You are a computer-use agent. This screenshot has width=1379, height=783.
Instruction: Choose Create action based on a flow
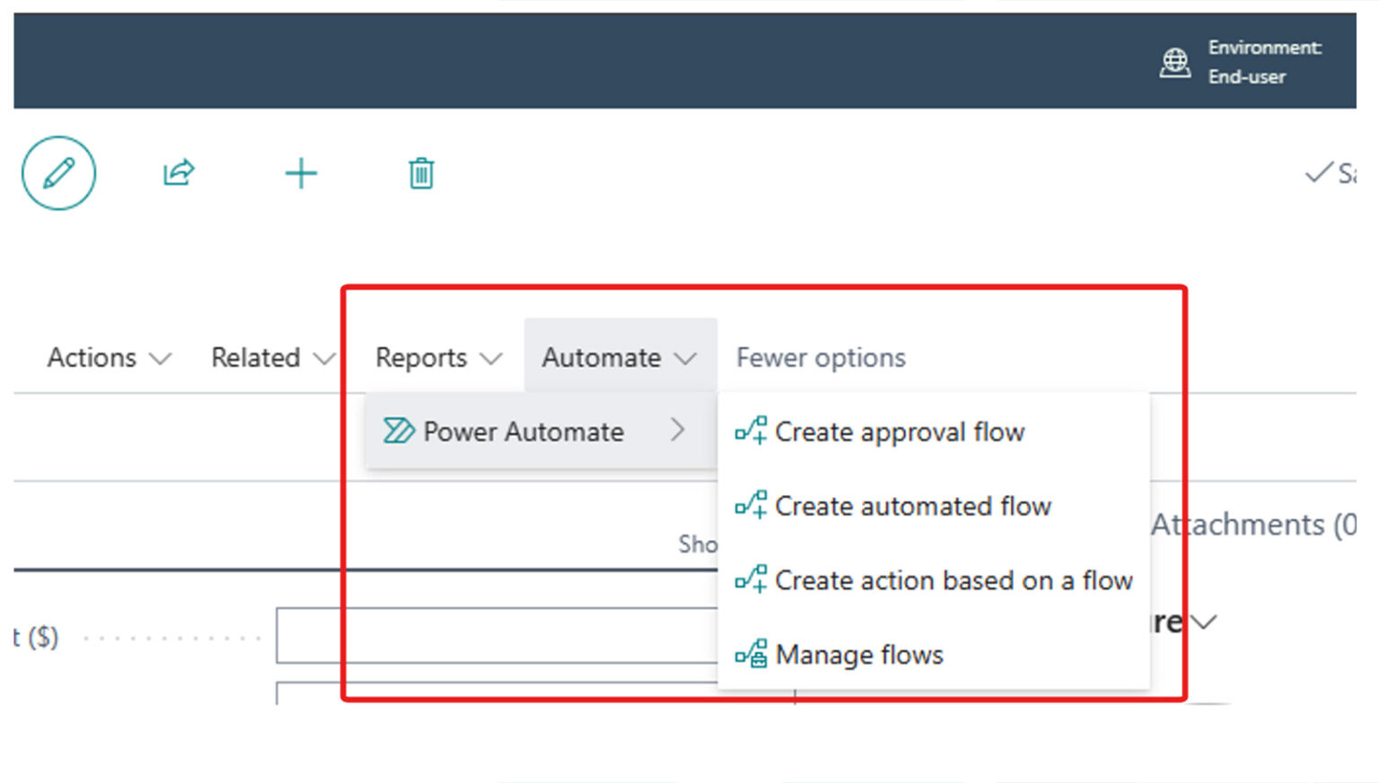[x=954, y=580]
